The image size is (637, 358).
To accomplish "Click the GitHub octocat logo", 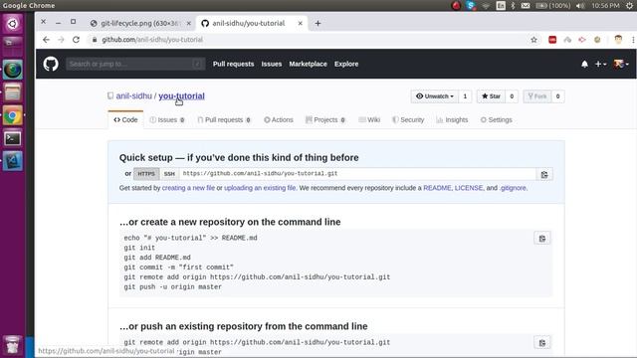I will click(x=51, y=64).
